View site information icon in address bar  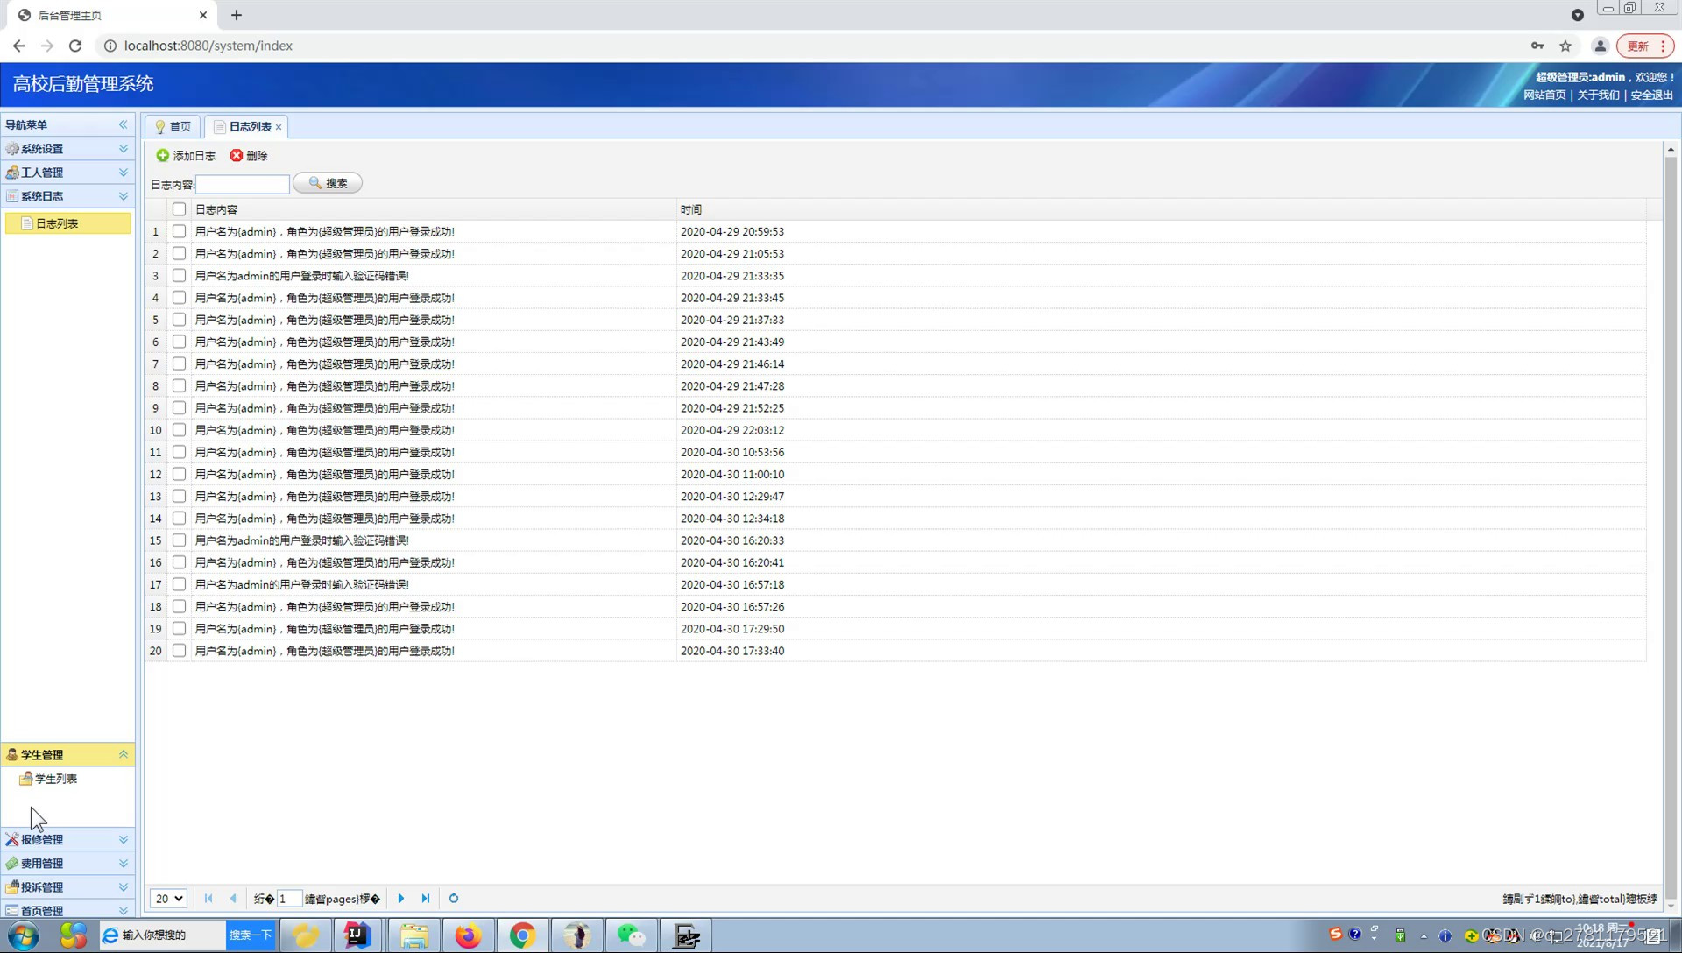(x=110, y=46)
